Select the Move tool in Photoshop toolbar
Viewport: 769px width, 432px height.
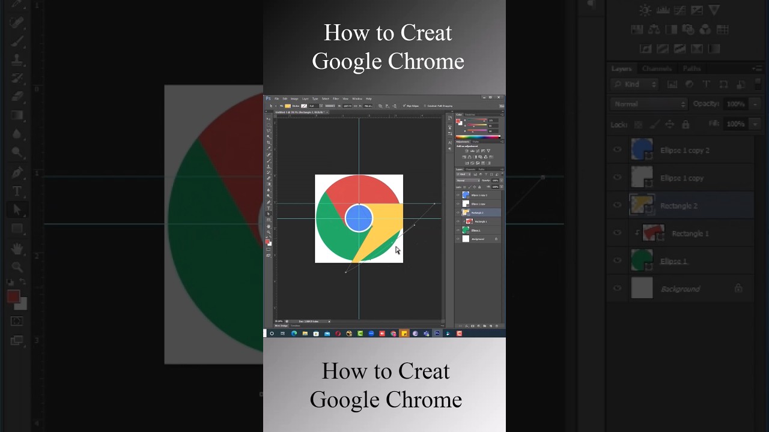(269, 119)
